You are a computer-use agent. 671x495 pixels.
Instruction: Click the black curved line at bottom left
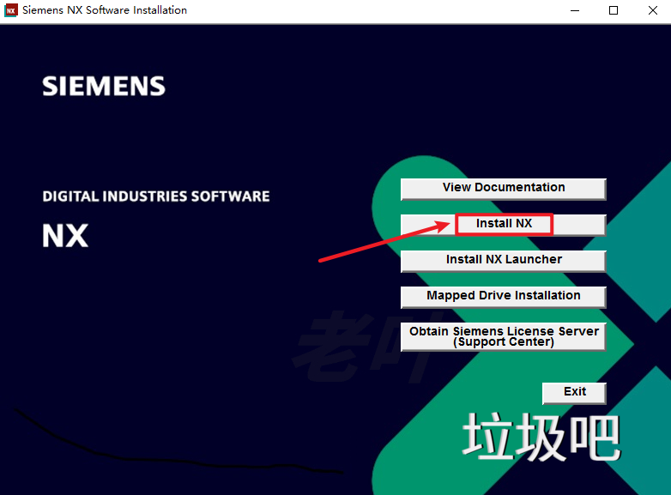pos(172,456)
